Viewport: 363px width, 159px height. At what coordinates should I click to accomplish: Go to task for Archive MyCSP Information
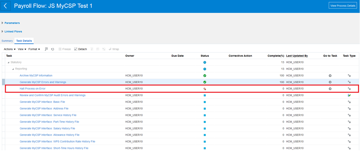[330, 76]
